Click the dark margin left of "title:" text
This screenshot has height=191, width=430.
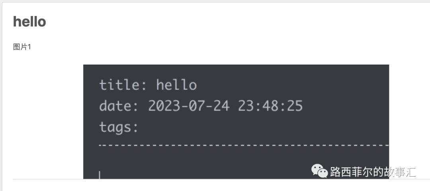pos(91,85)
